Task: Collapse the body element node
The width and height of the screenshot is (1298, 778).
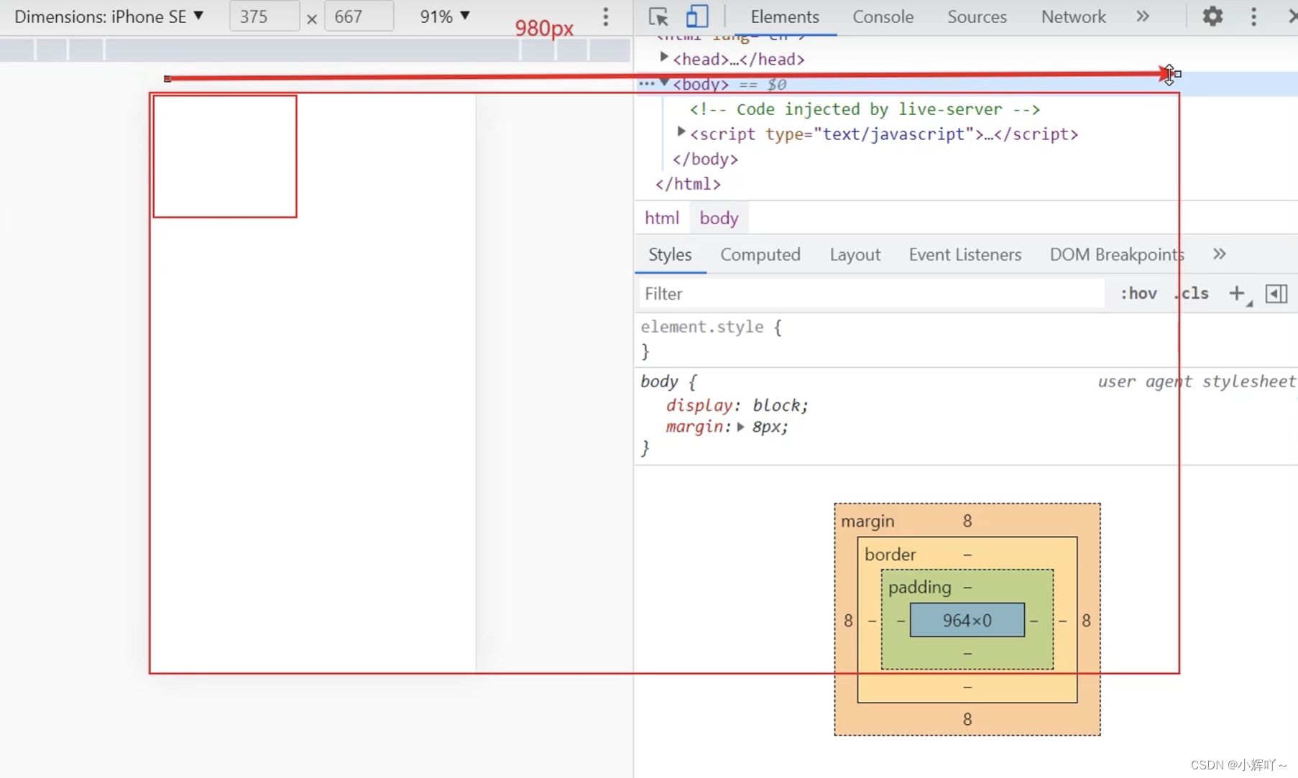Action: (x=665, y=83)
